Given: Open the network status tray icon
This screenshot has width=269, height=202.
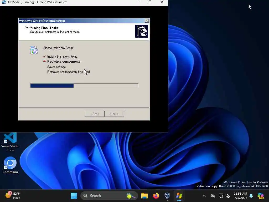Looking at the screenshot, I should coord(221,196).
